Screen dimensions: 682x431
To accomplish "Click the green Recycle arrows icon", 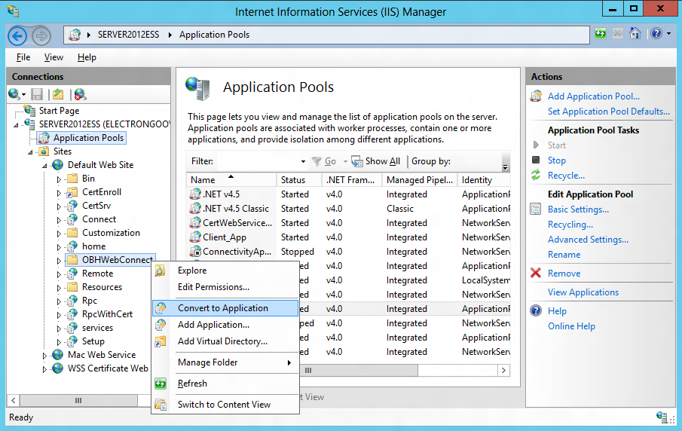I will [x=536, y=176].
